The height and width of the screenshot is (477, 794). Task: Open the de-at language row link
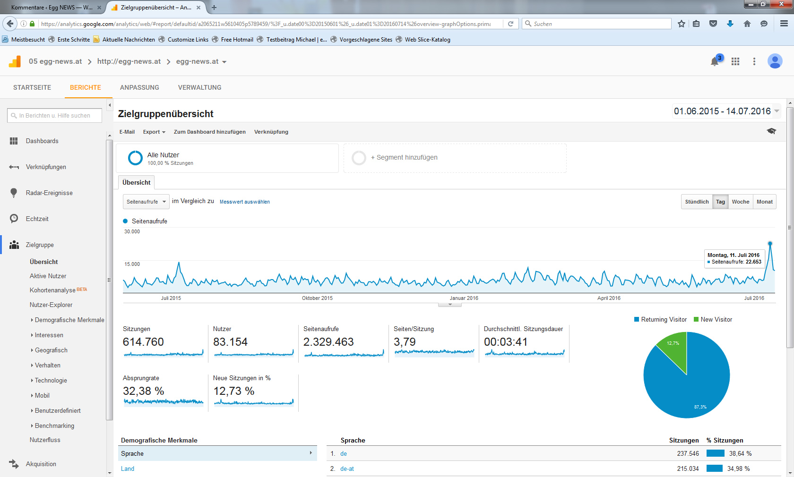pos(347,468)
